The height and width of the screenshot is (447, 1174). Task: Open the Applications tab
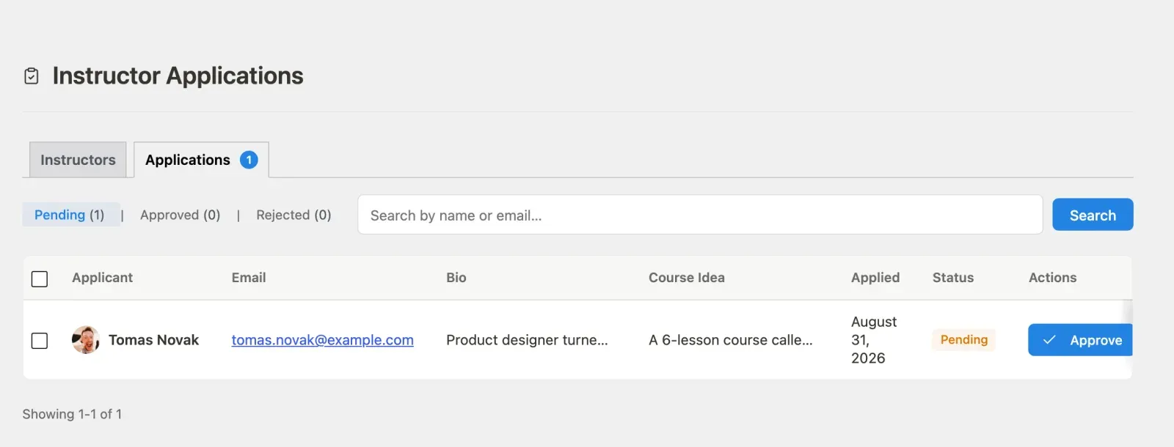(201, 160)
